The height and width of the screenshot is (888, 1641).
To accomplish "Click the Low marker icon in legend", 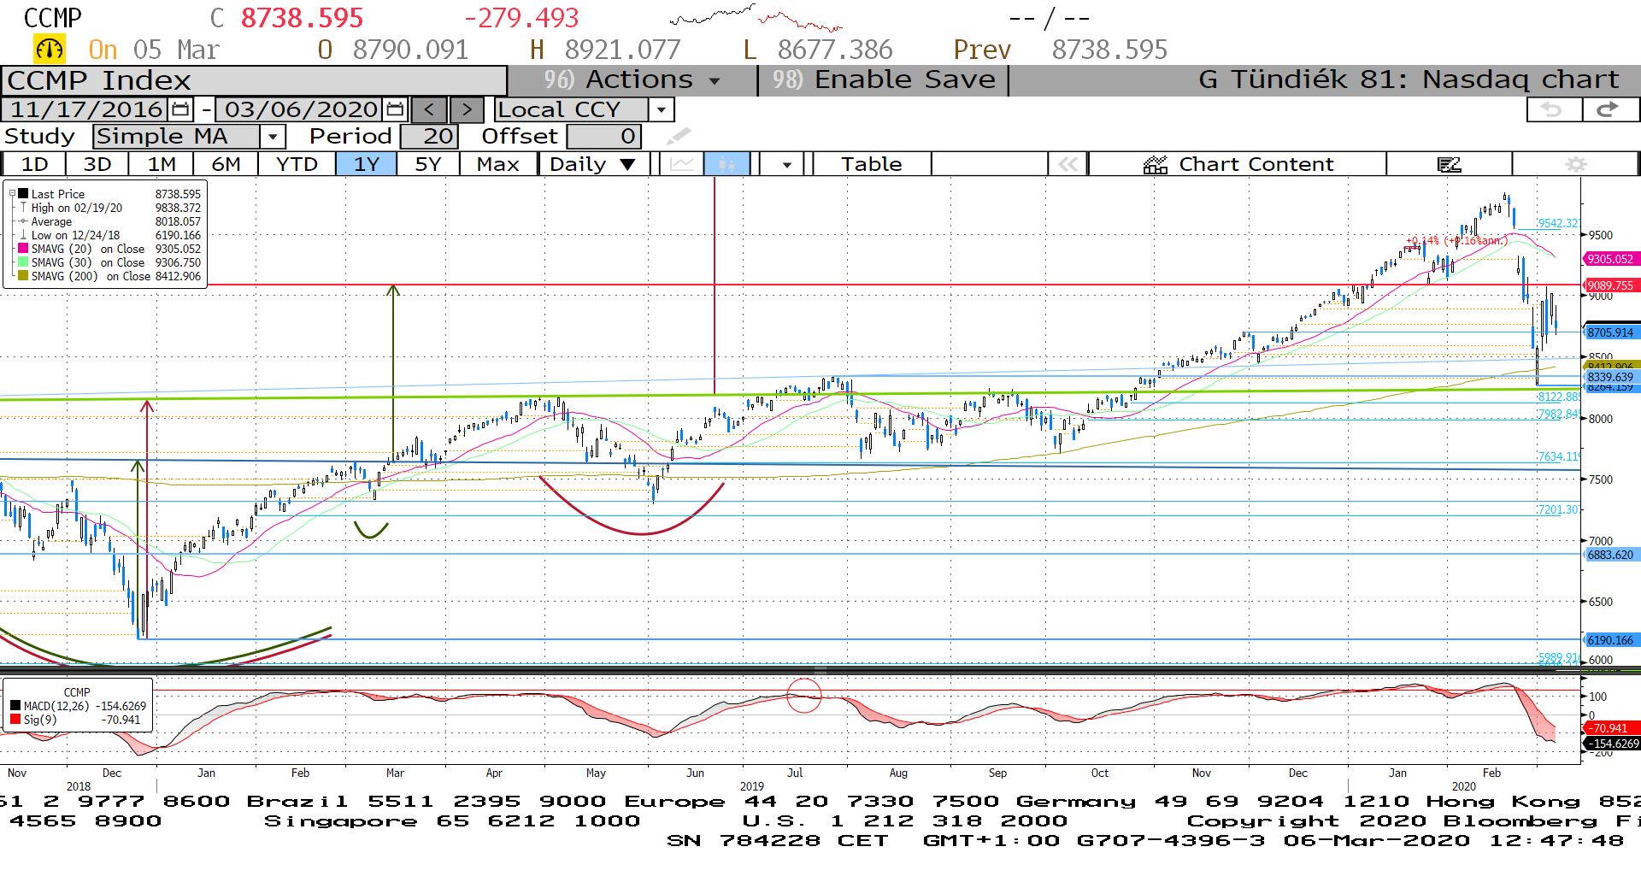I will [x=24, y=235].
